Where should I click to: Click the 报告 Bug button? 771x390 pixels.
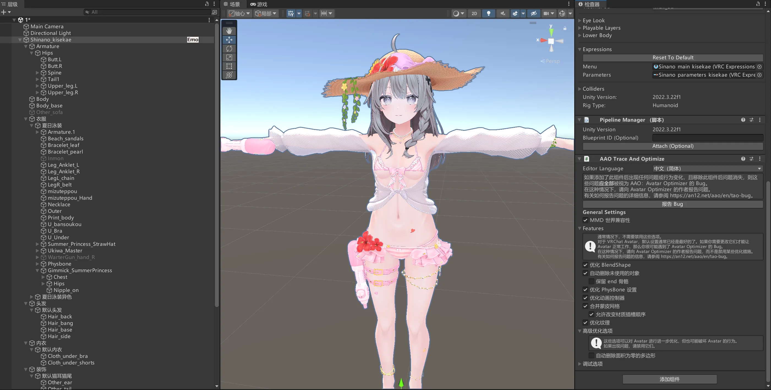[672, 204]
